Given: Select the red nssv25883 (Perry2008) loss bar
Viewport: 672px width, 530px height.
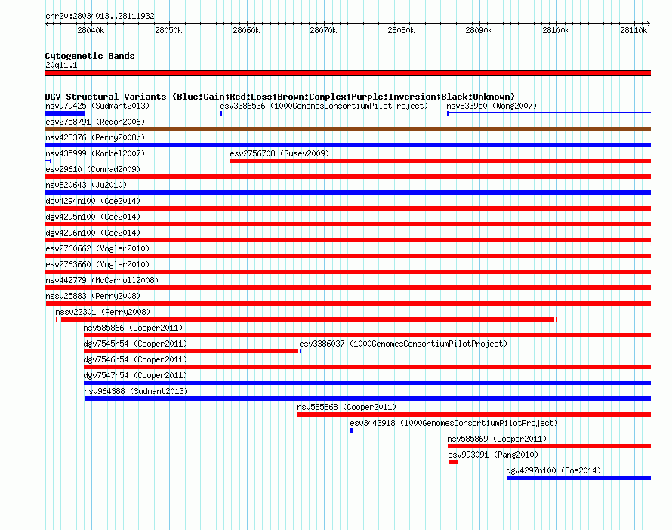Looking at the screenshot, I should click(x=348, y=304).
